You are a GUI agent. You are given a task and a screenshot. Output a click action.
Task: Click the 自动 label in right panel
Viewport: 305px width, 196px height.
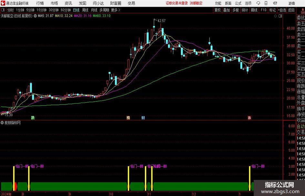[x=301, y=126]
